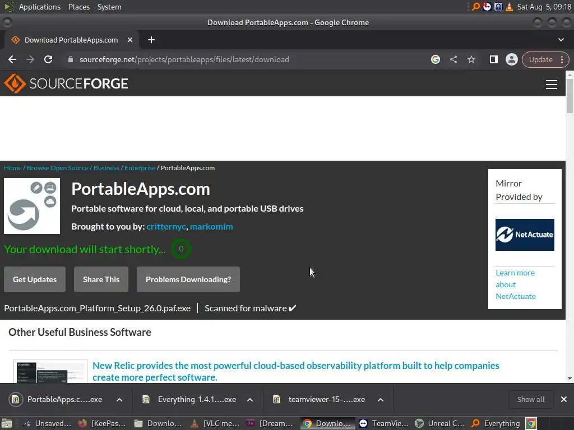Expand options for teamviewer-15 download

(381, 400)
